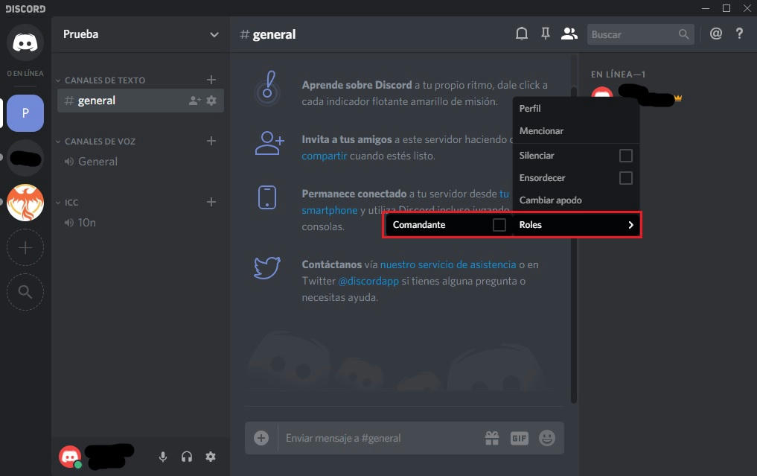
Task: Add a new voice channel plus icon
Action: 211,141
